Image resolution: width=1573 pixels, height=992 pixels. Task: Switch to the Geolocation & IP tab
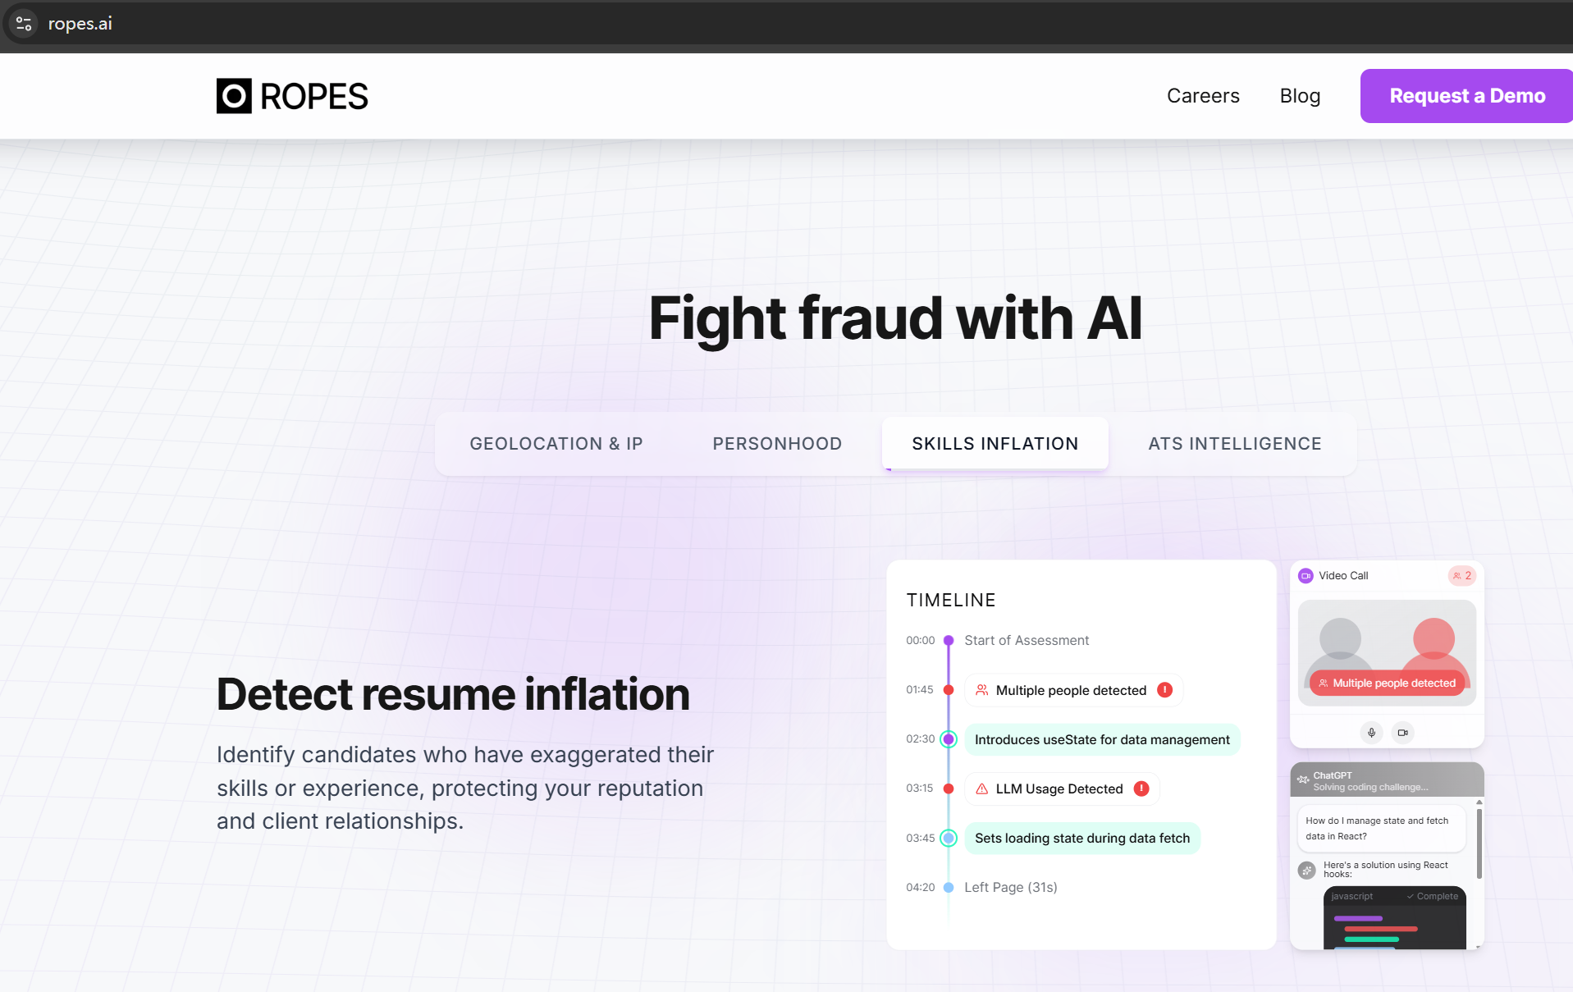pos(556,444)
